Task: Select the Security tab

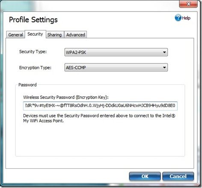Action: tap(35, 34)
